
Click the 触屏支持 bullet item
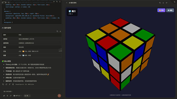tap(21, 81)
